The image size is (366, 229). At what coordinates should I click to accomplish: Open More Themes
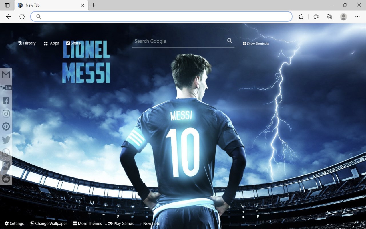(x=87, y=224)
